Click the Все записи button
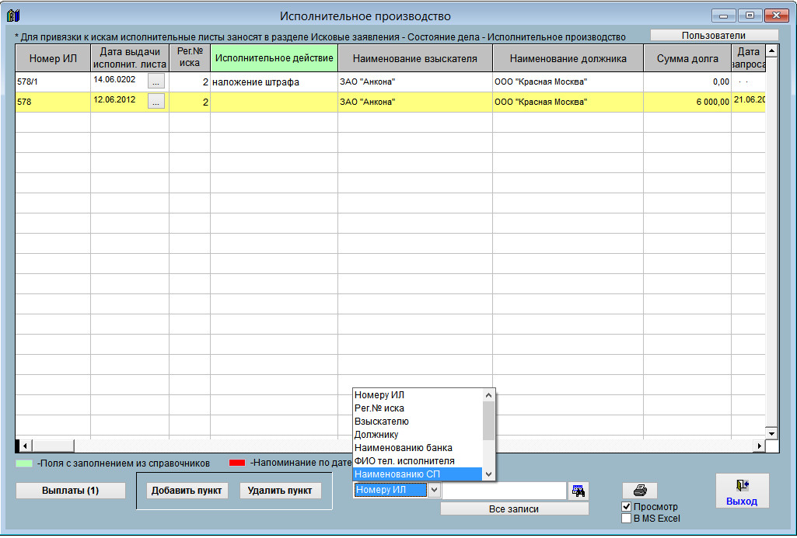Image resolution: width=797 pixels, height=538 pixels. [x=514, y=508]
